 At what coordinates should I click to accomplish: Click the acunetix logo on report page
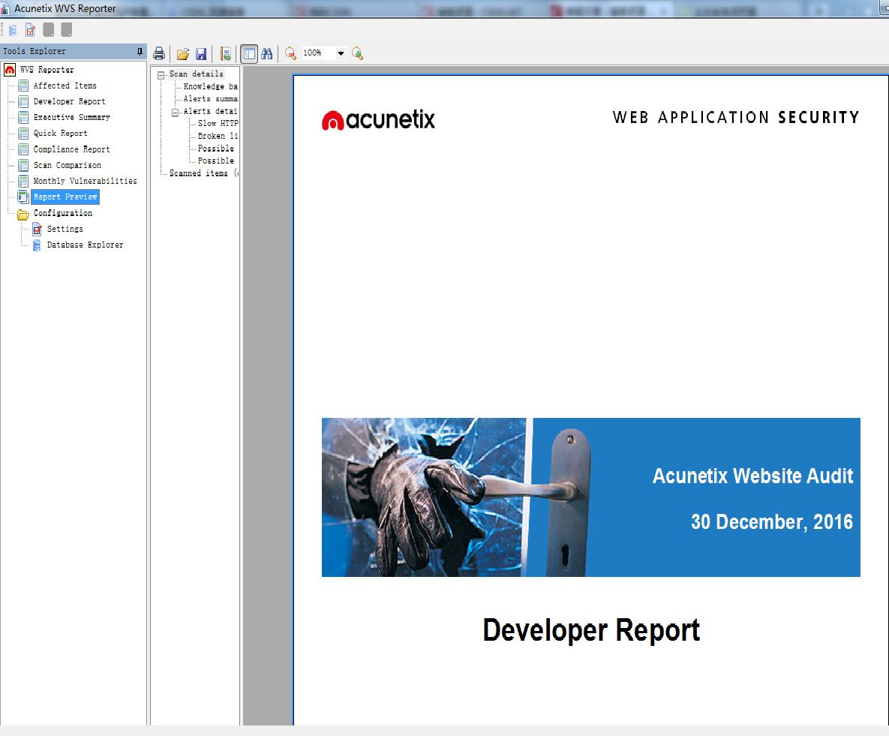(378, 119)
